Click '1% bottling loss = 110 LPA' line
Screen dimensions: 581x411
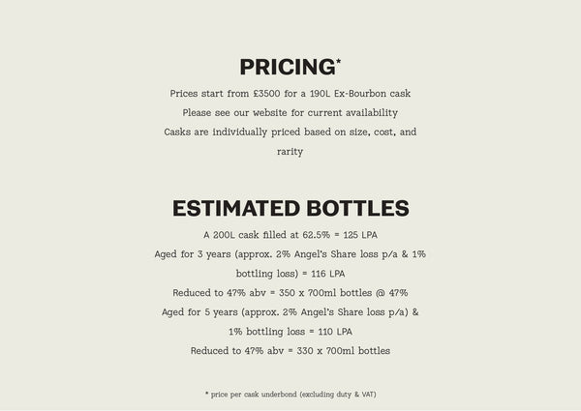point(290,332)
